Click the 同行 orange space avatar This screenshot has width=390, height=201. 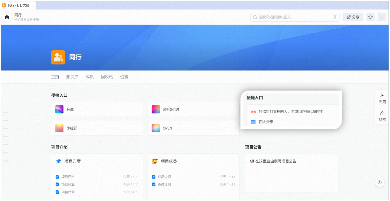point(58,57)
